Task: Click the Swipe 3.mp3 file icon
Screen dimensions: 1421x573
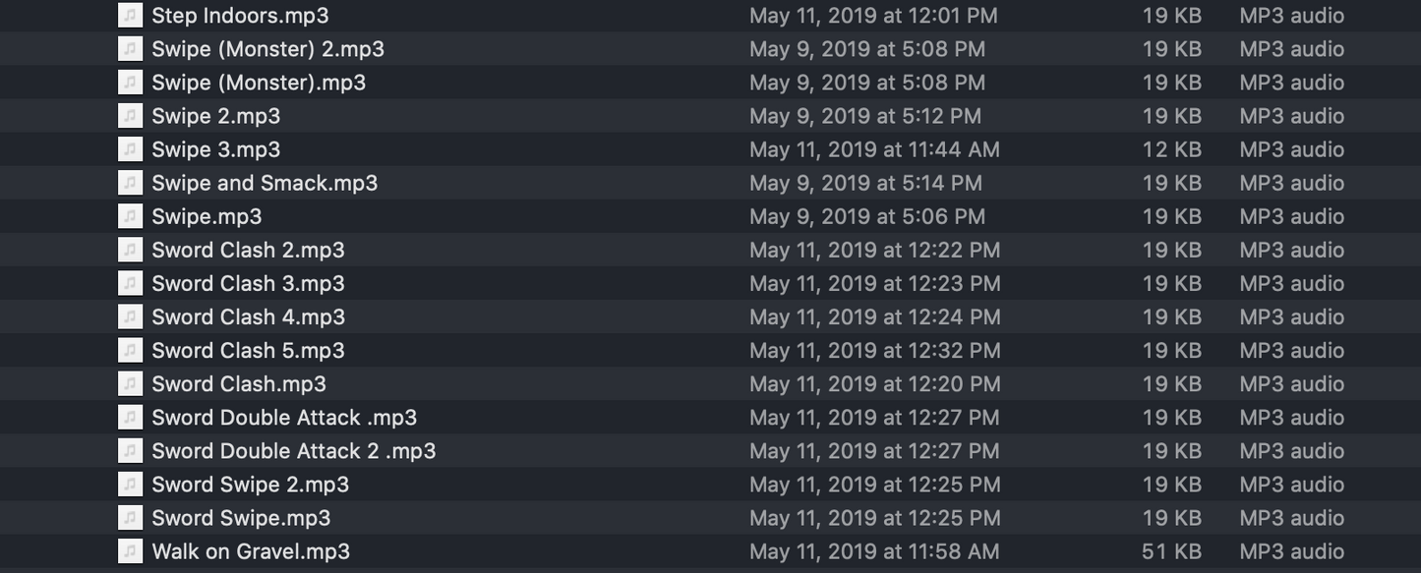Action: pyautogui.click(x=130, y=149)
